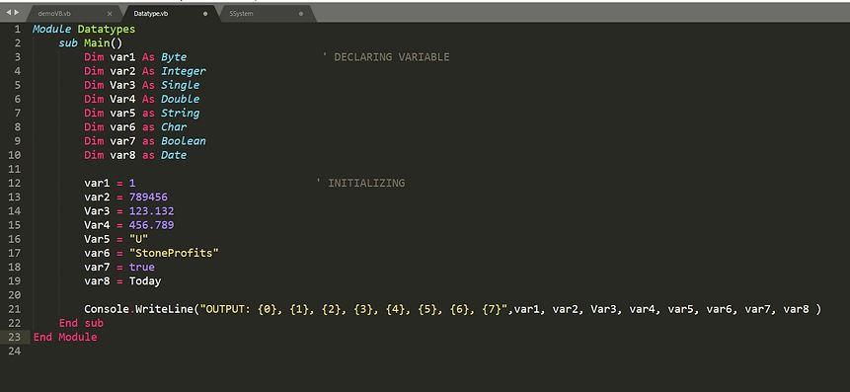Click the 'DECLARING VARIABLE' comment
The image size is (850, 392).
386,57
